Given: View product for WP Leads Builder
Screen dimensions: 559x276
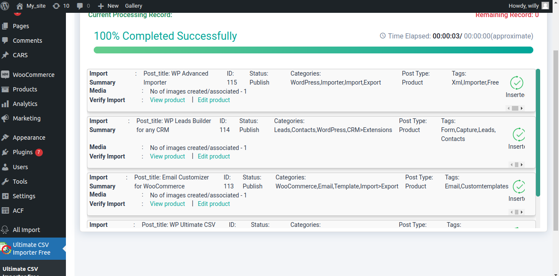Looking at the screenshot, I should point(167,156).
